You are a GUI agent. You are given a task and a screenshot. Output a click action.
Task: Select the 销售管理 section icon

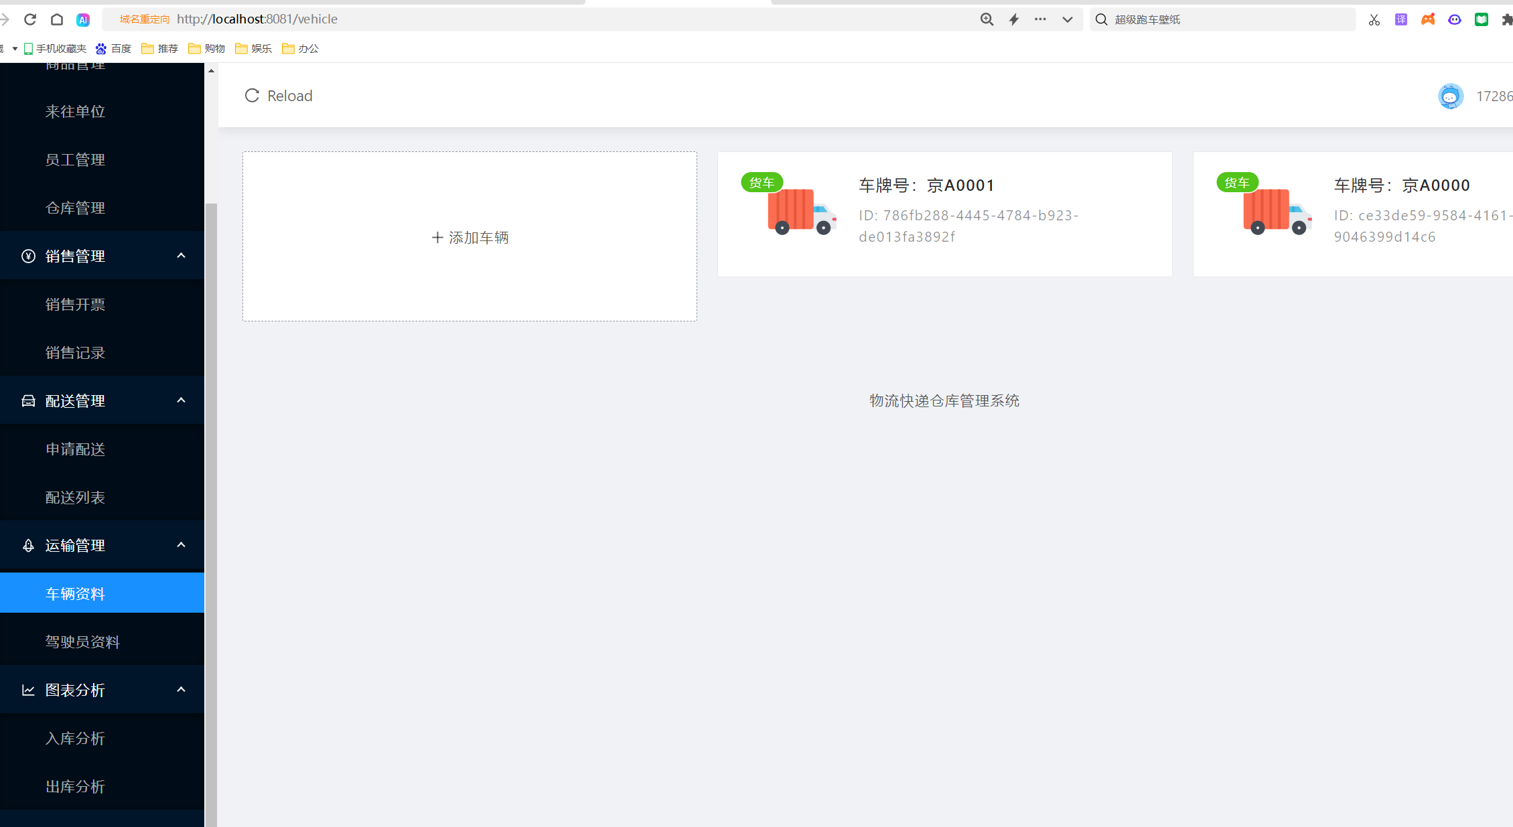tap(27, 256)
